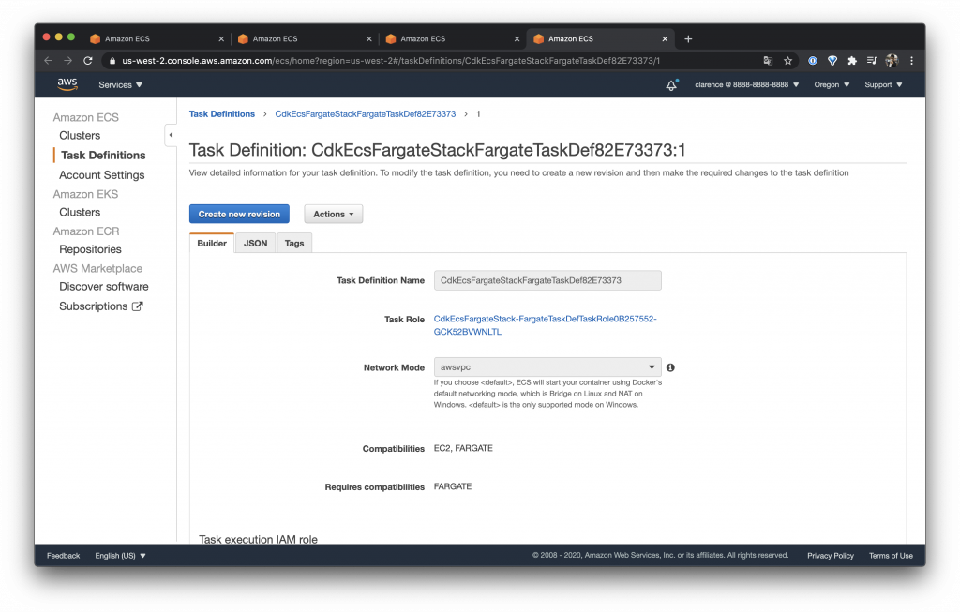Click the Network Mode info icon
The width and height of the screenshot is (960, 612).
(670, 367)
